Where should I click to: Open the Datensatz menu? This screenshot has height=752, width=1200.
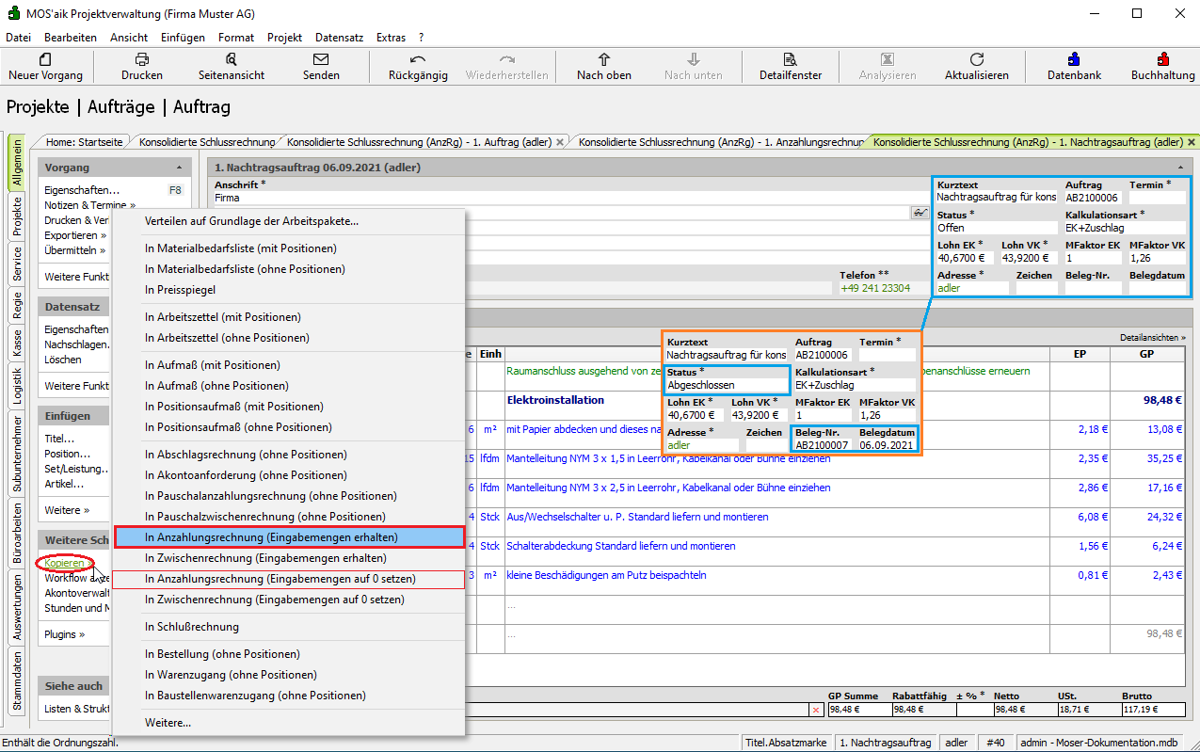tap(339, 38)
